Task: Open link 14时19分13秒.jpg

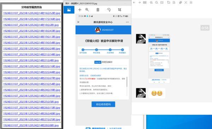Action: (32, 37)
